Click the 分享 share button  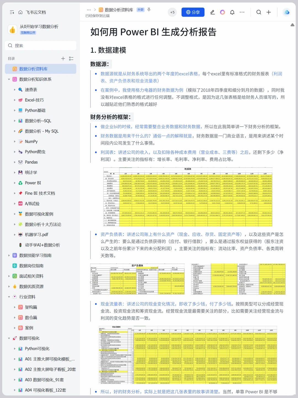pos(193,12)
